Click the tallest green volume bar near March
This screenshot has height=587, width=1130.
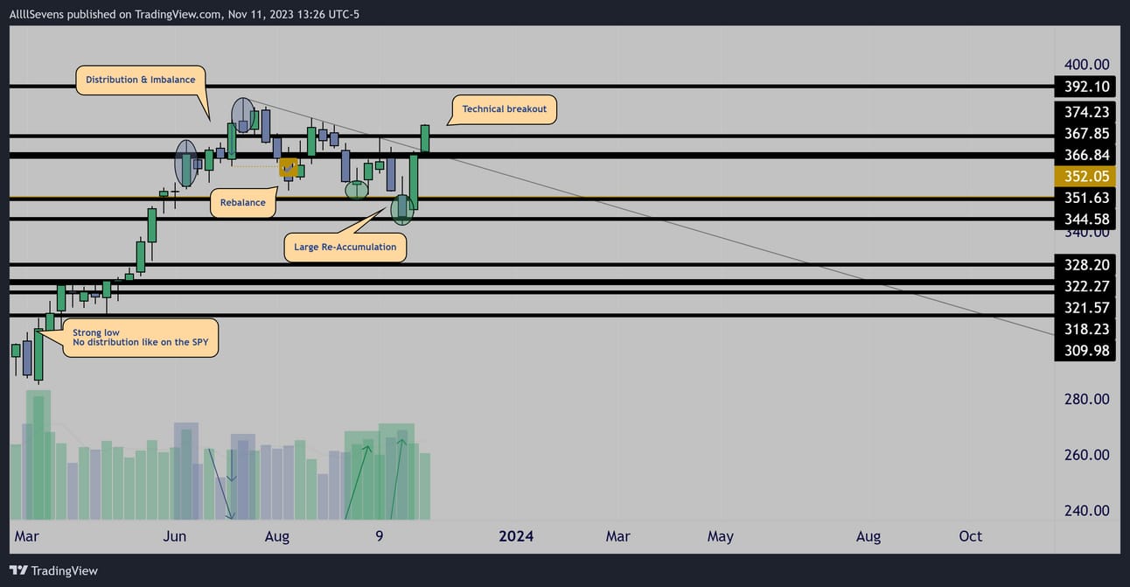pyautogui.click(x=38, y=455)
